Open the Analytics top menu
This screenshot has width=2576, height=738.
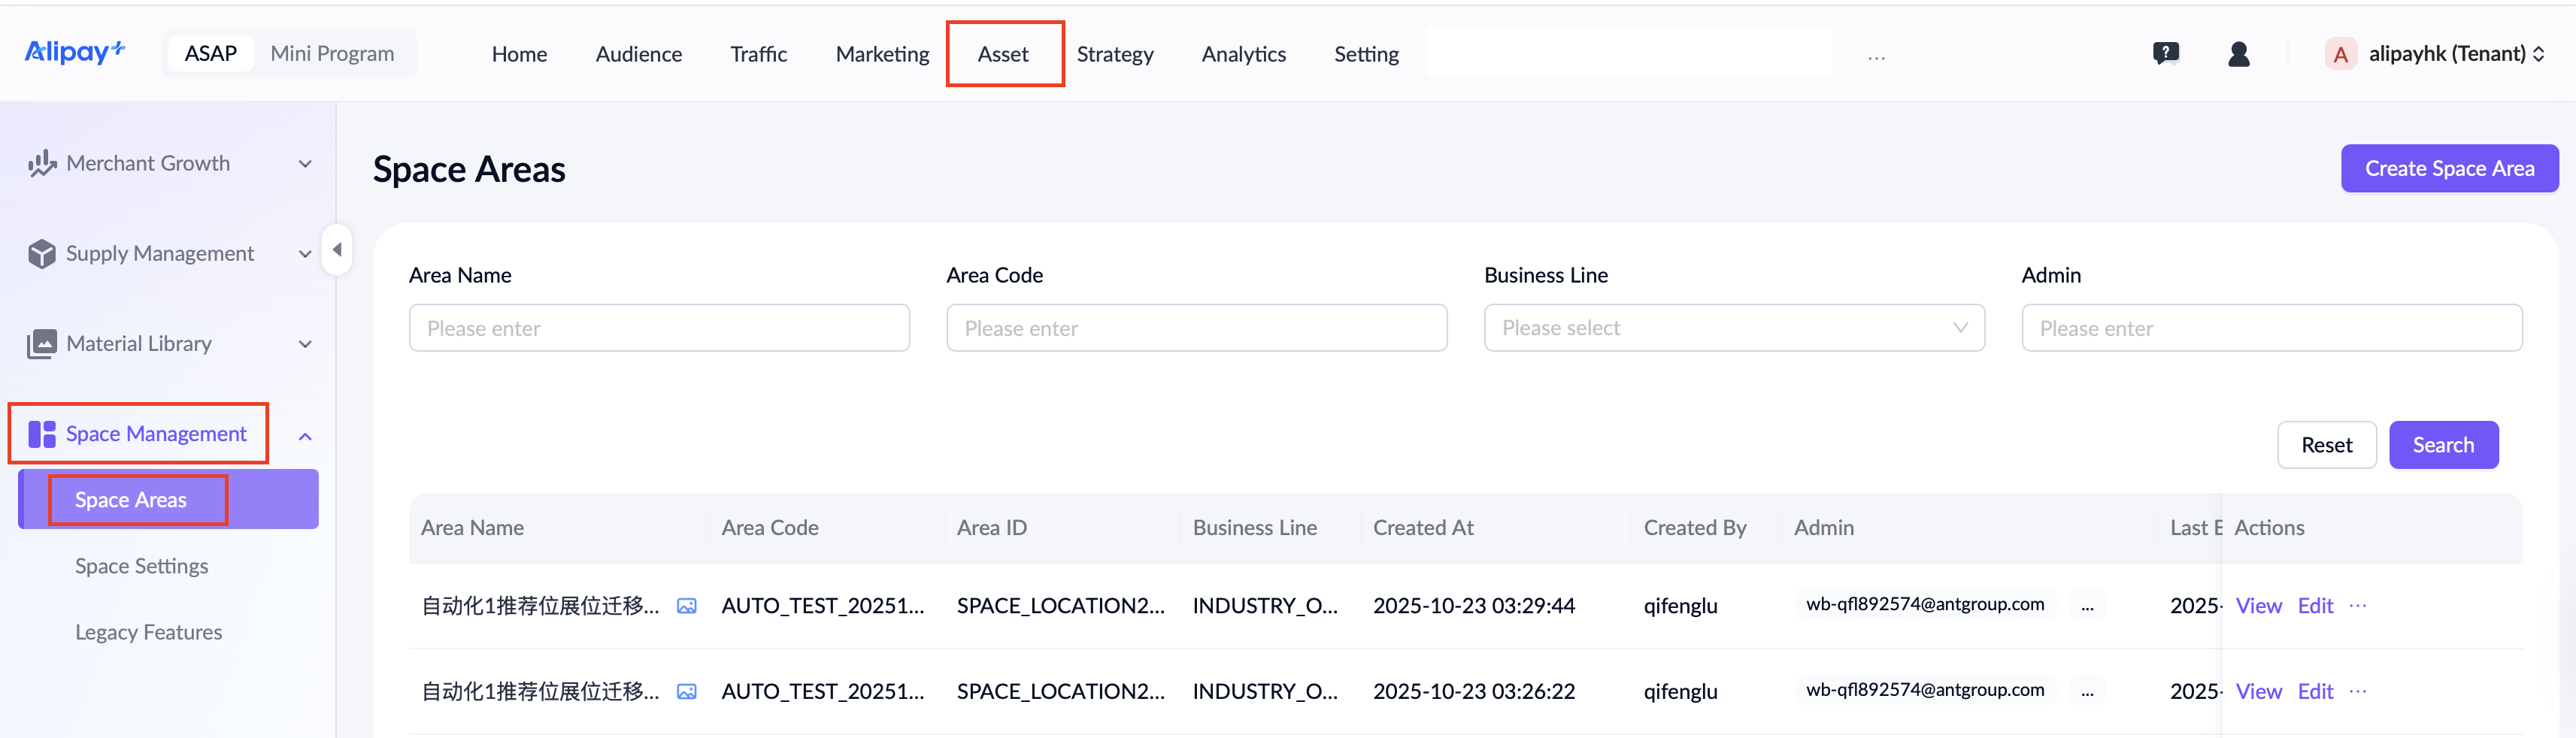pos(1243,54)
